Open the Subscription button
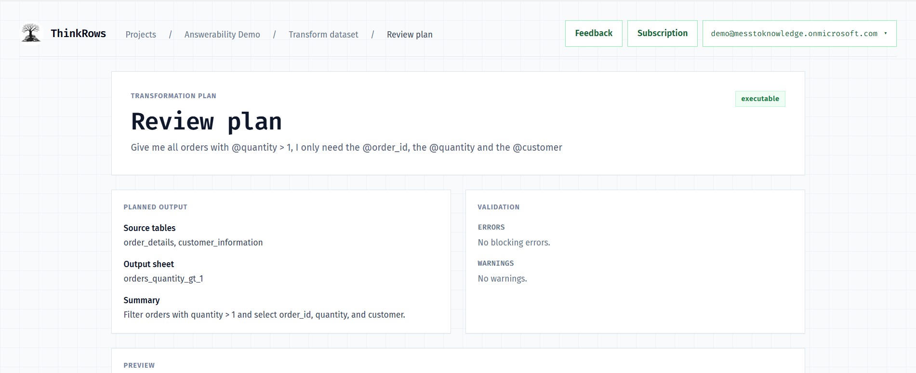 click(x=662, y=33)
